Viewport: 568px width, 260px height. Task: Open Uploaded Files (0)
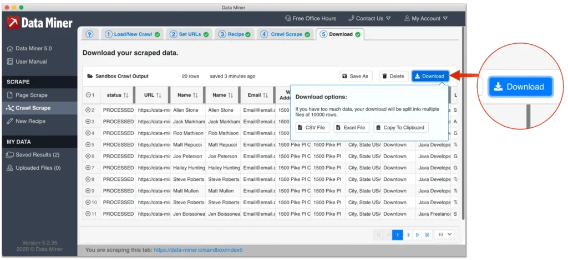pos(34,168)
